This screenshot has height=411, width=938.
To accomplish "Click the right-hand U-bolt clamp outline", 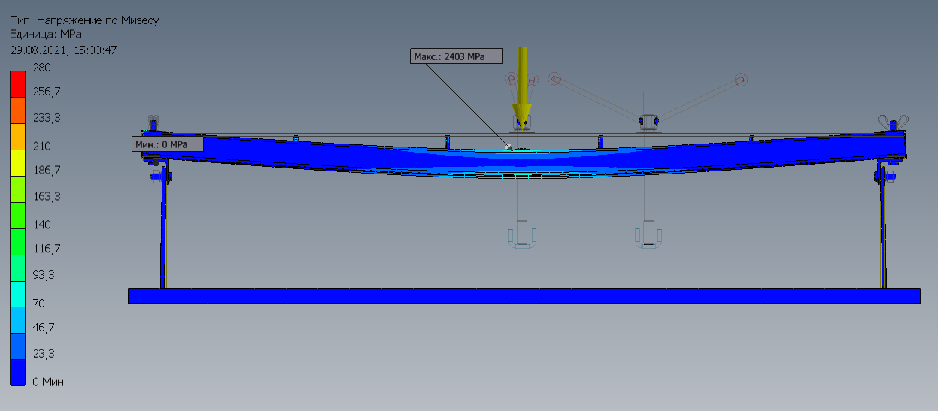I will (648, 237).
